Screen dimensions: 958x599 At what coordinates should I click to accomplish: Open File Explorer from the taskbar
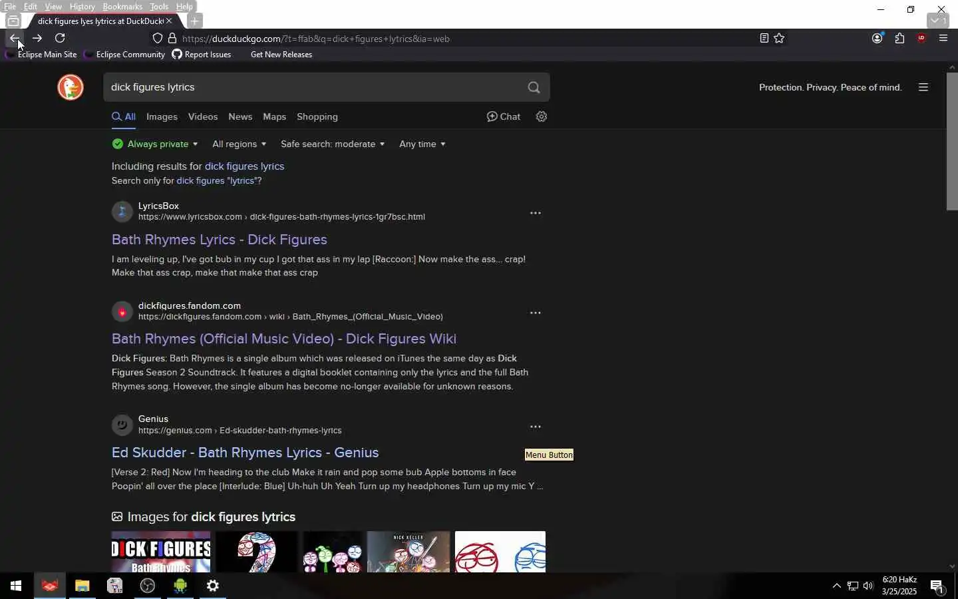(82, 586)
